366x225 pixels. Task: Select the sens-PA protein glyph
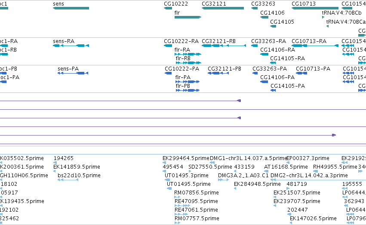point(73,73)
